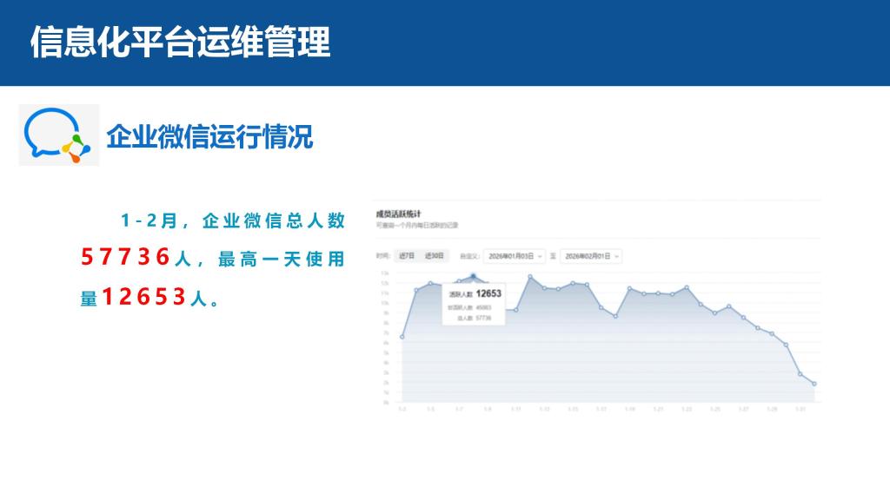Click the bold 12653 value in the chart tooltip
The width and height of the screenshot is (890, 500).
pyautogui.click(x=488, y=293)
